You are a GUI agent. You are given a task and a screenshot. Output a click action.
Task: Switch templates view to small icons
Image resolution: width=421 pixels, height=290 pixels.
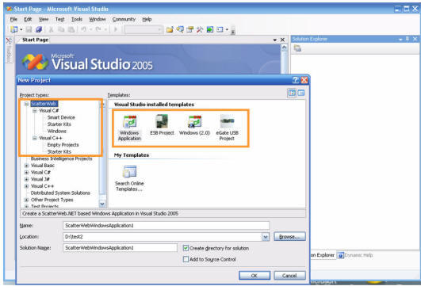click(x=301, y=93)
